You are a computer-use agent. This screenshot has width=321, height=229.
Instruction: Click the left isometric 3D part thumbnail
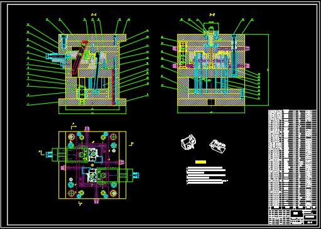(x=188, y=142)
